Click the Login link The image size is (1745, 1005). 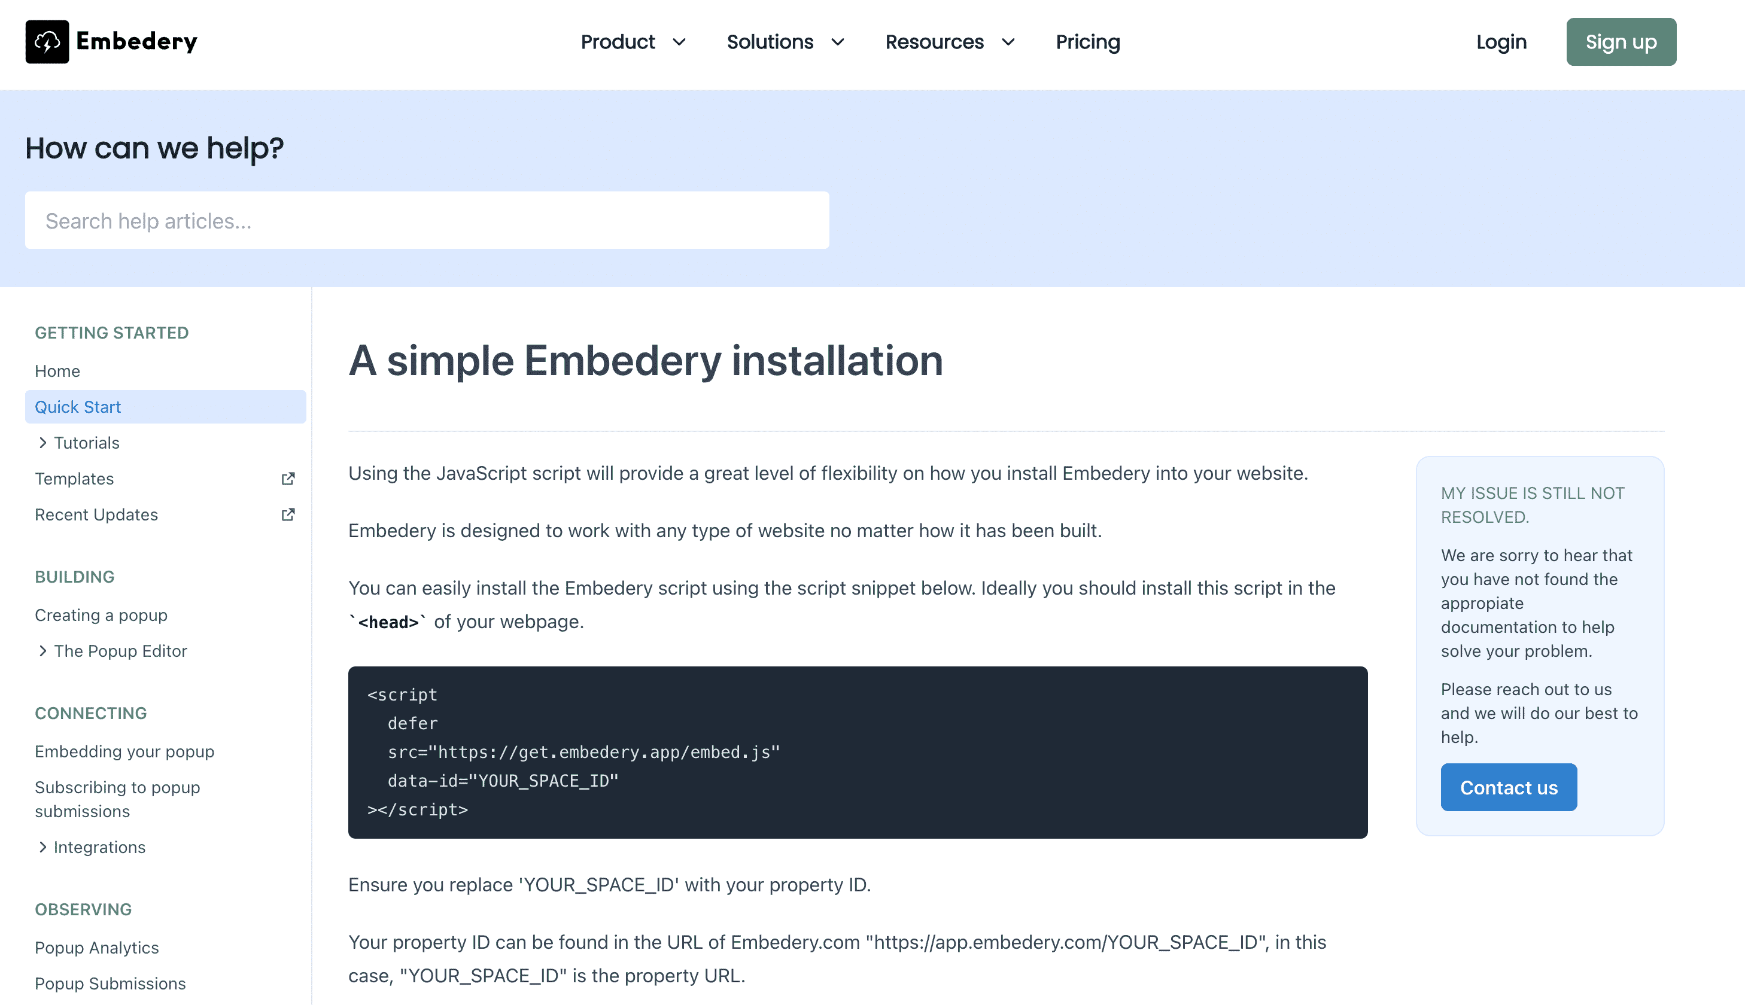(1501, 42)
